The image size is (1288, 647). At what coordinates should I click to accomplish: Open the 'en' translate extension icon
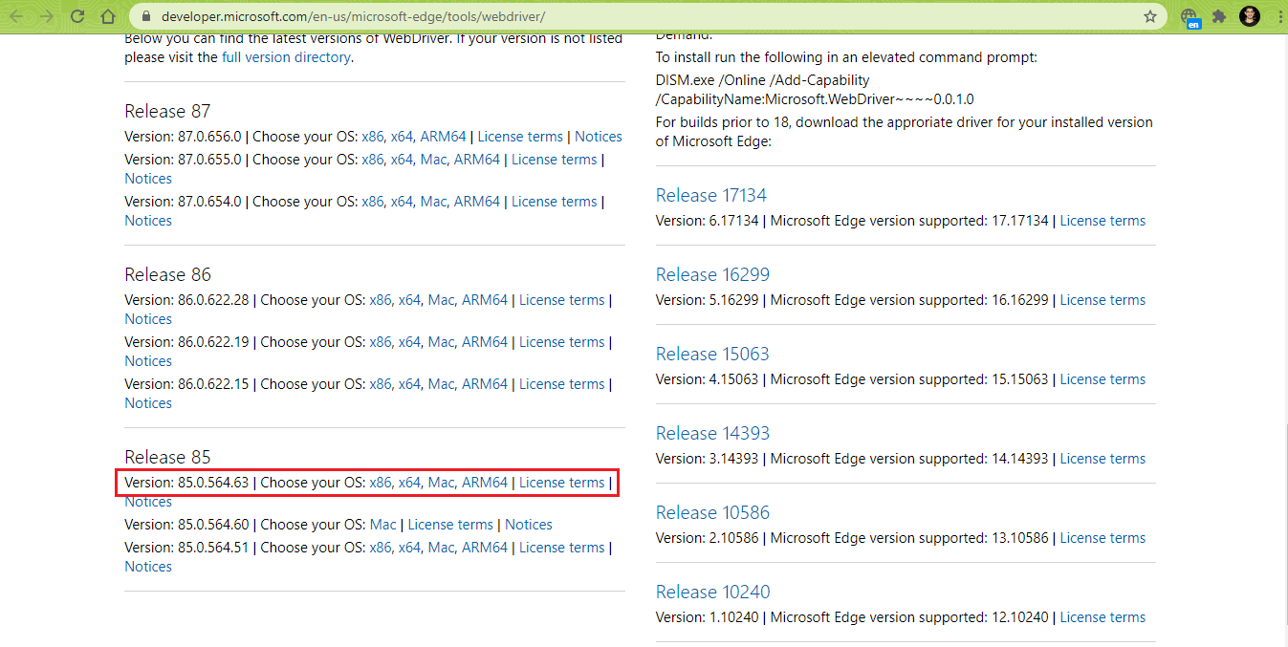point(1189,15)
